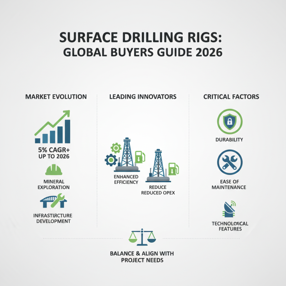Click the bridge and wrench icon
Screen dimensions: 286x286
coord(53,201)
